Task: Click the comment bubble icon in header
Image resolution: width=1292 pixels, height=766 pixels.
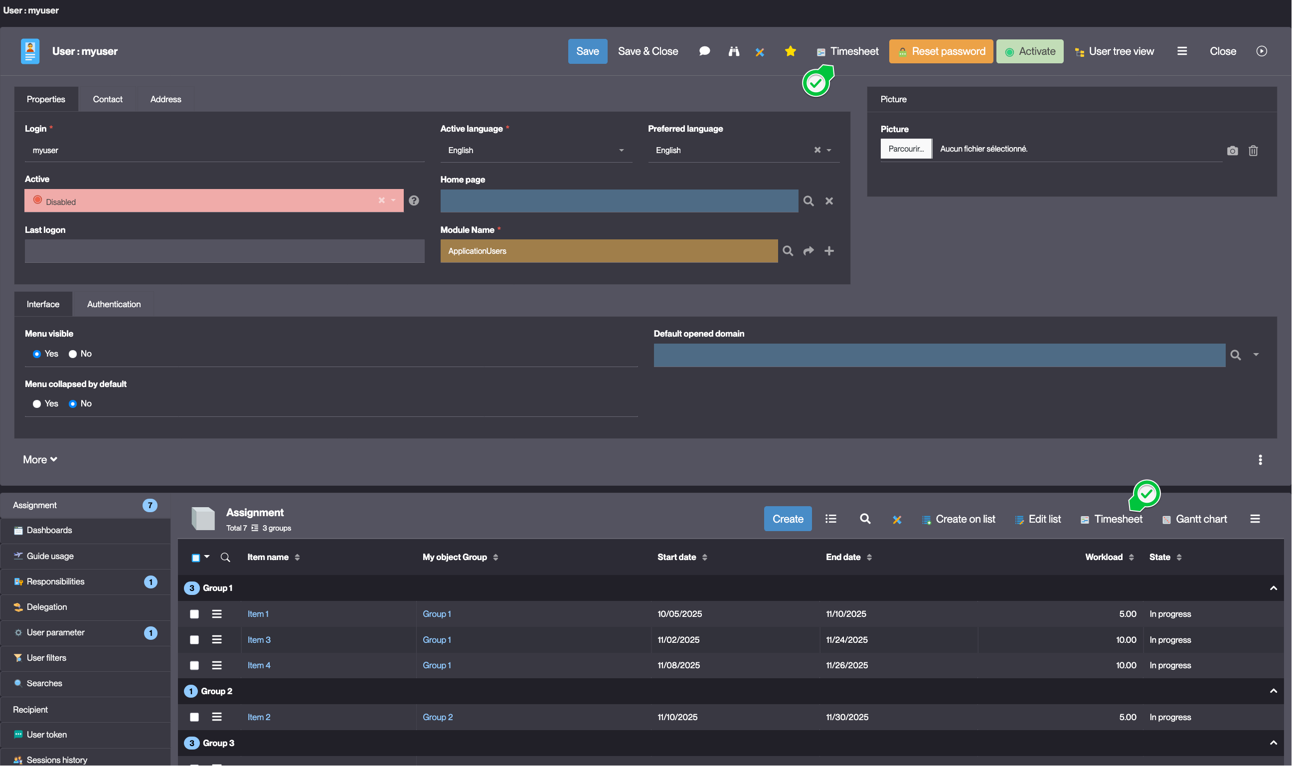Action: click(x=704, y=51)
